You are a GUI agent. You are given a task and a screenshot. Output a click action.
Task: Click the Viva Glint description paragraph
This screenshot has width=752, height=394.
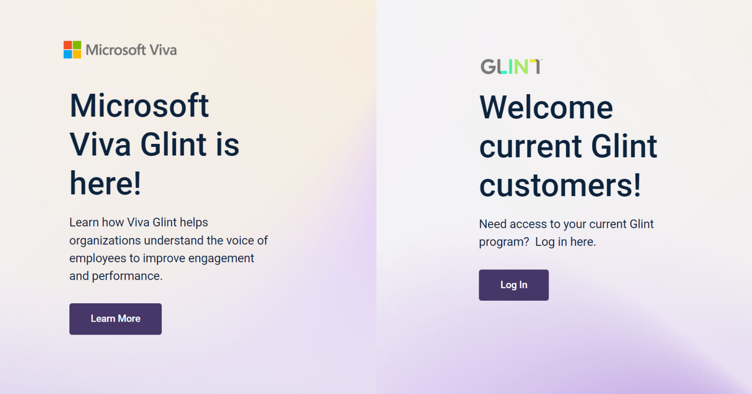pos(167,249)
